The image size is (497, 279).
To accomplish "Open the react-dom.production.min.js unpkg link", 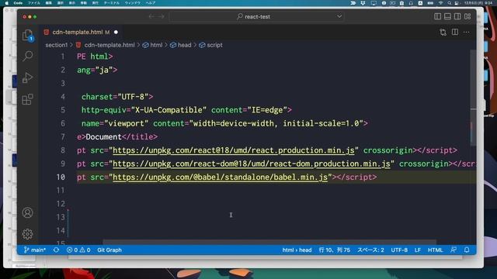I will [x=252, y=164].
